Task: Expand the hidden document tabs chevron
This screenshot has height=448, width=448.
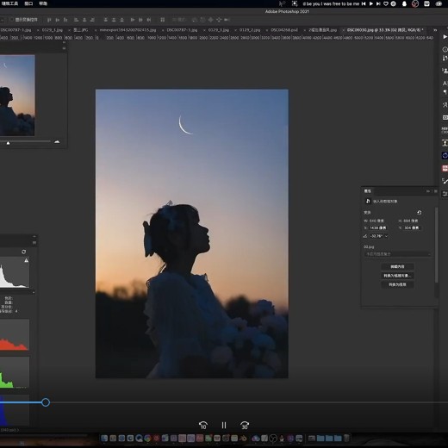Action: 435,30
